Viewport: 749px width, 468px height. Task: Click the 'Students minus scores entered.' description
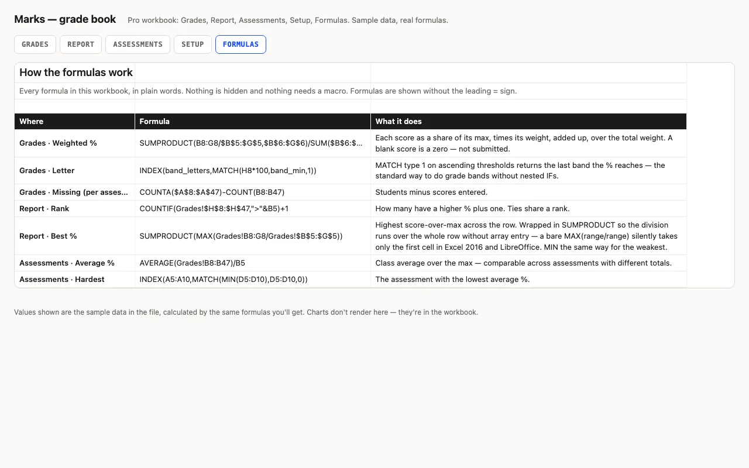coord(528,192)
